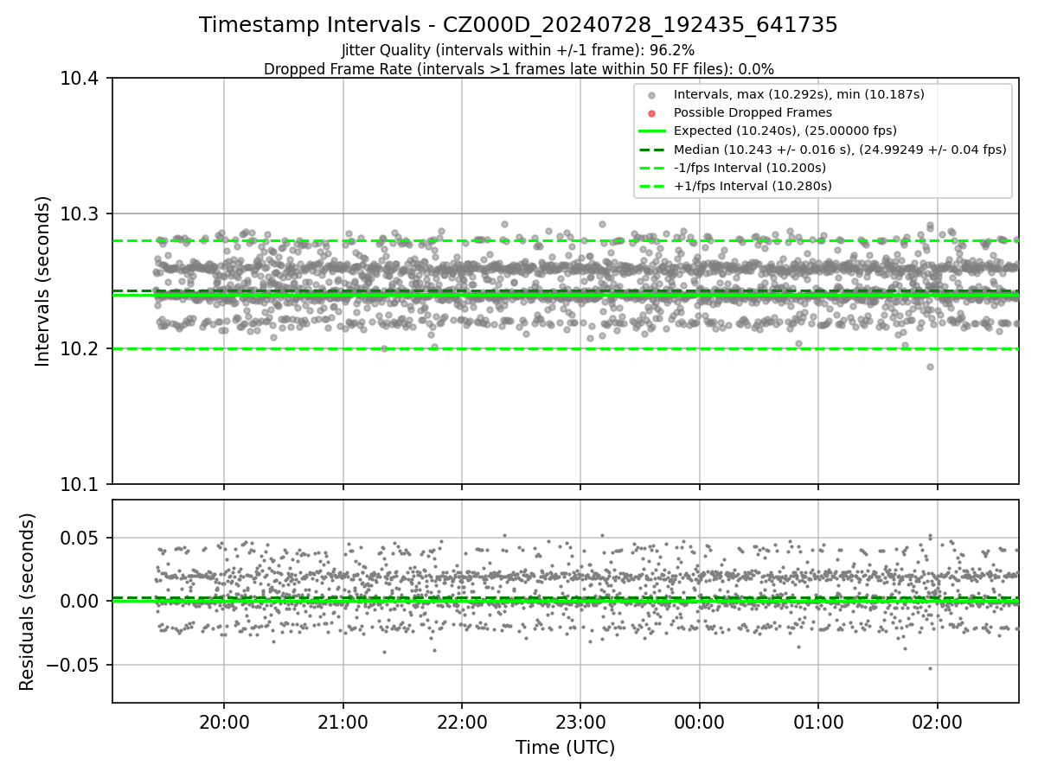Click the 'Residuals (seconds)' y-axis label

click(28, 602)
